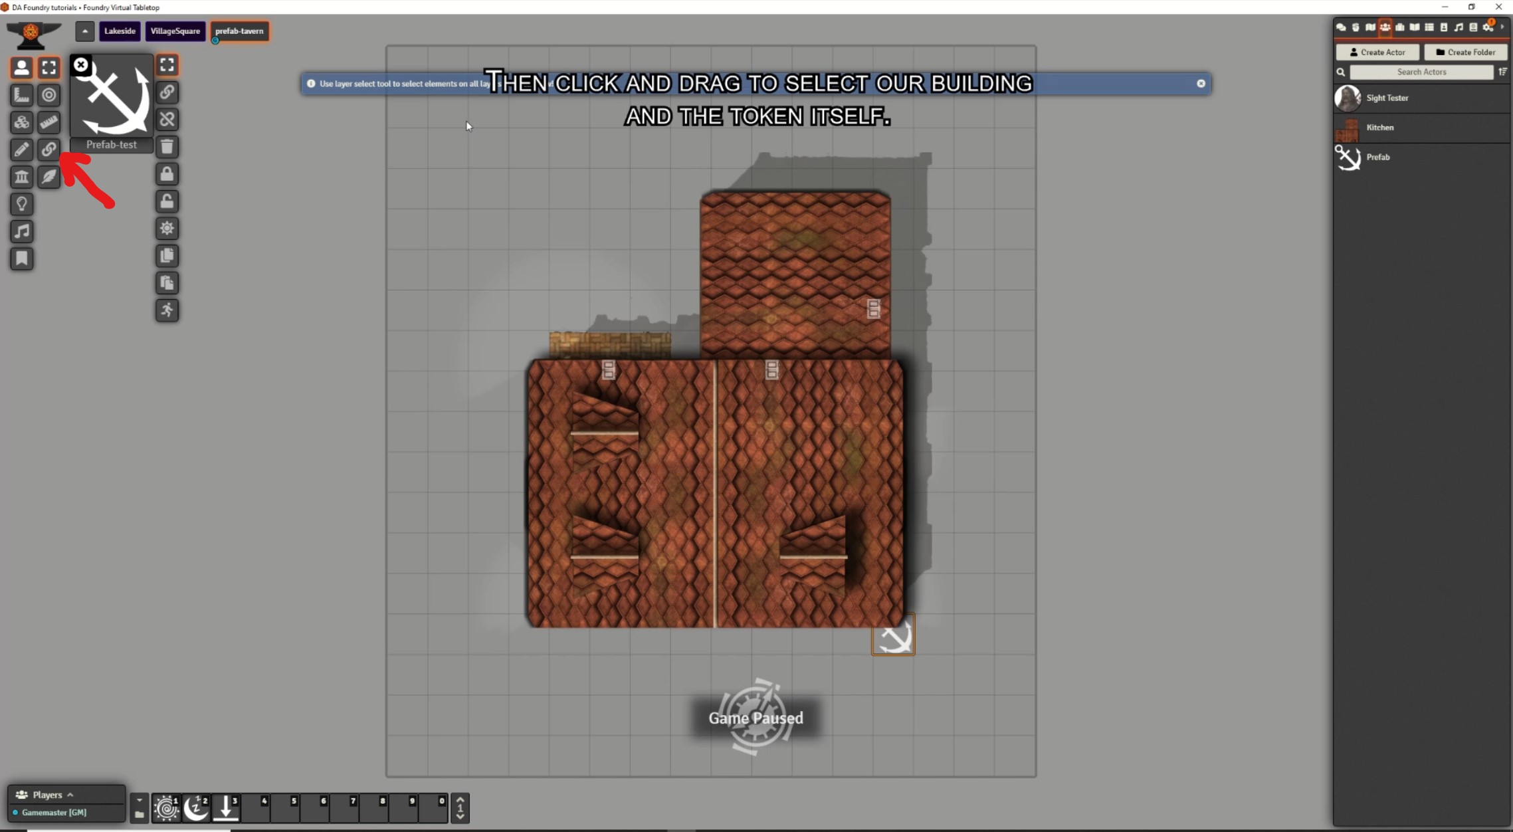
Task: Toggle the layer select tool
Action: (167, 65)
